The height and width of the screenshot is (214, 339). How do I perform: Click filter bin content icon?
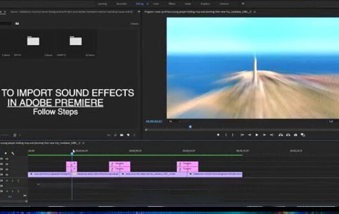[x=17, y=23]
